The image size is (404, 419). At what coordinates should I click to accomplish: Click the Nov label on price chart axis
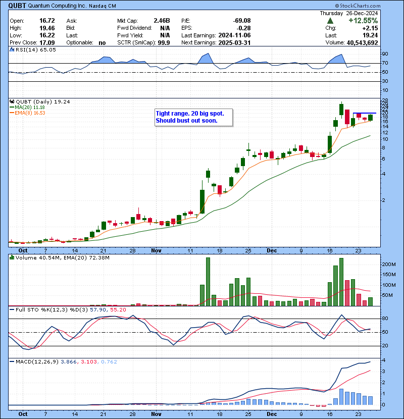[157, 250]
